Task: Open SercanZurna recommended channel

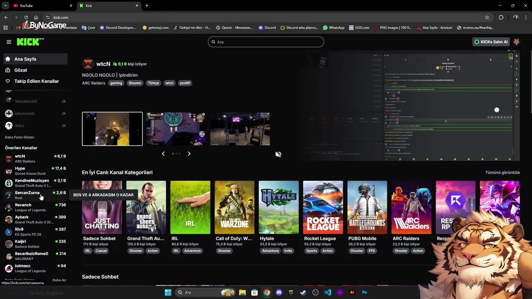Action: pyautogui.click(x=35, y=195)
